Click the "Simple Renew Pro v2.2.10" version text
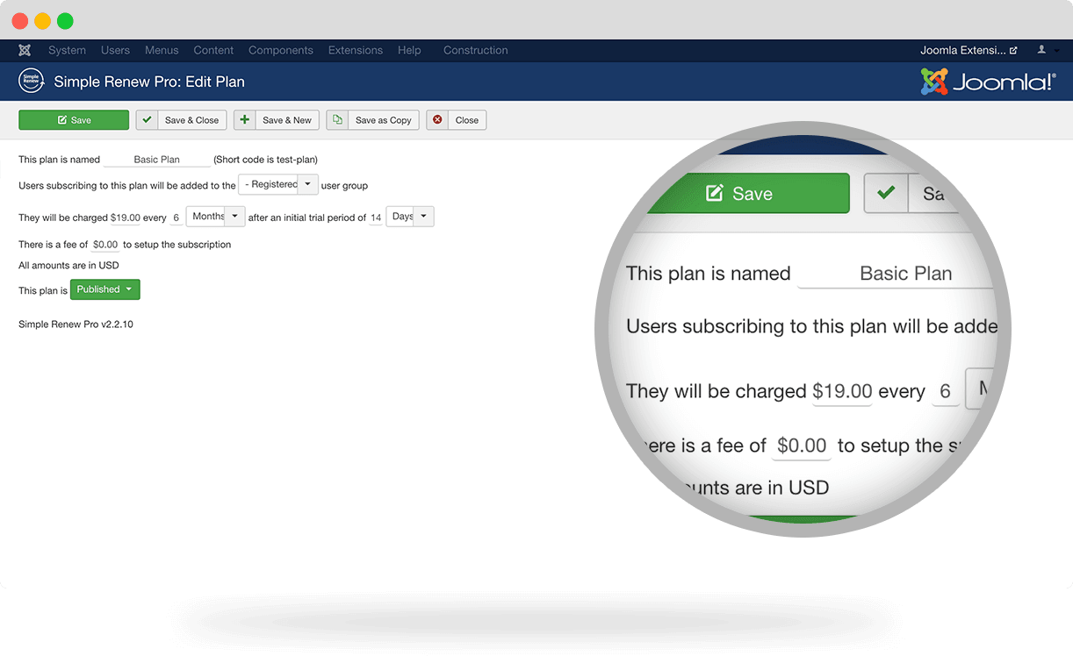 (x=76, y=324)
